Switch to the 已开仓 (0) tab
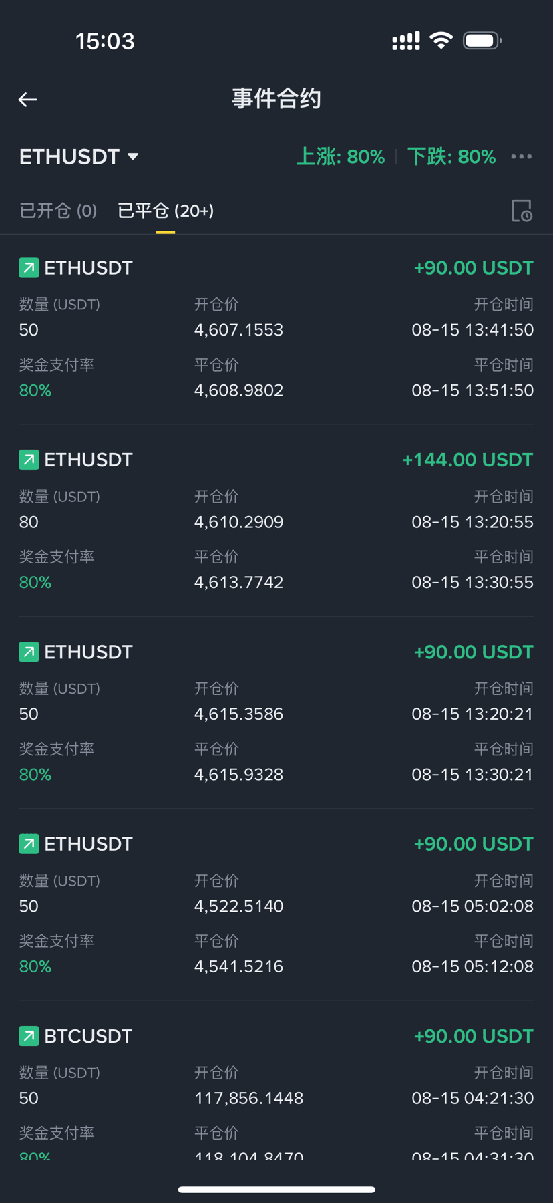This screenshot has width=553, height=1203. tap(58, 211)
